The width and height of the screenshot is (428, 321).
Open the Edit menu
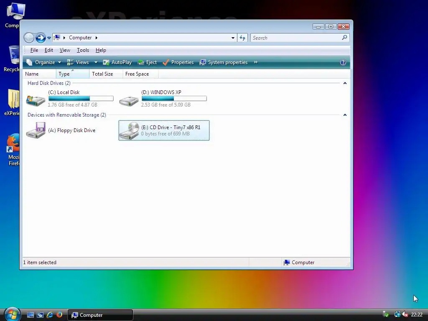pyautogui.click(x=49, y=50)
